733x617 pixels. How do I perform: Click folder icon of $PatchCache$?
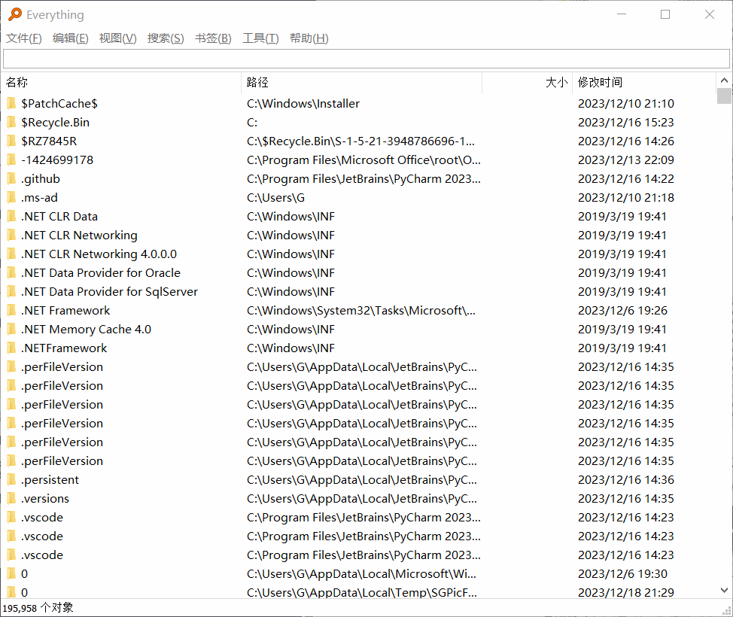click(12, 103)
